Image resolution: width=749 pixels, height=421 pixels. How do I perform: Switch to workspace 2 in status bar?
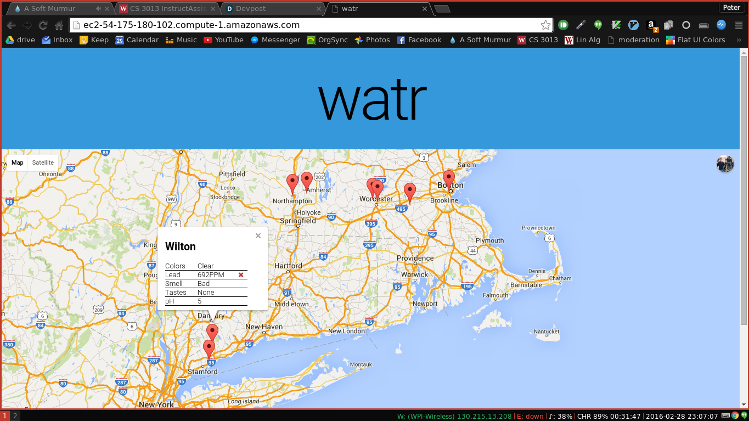pos(15,416)
